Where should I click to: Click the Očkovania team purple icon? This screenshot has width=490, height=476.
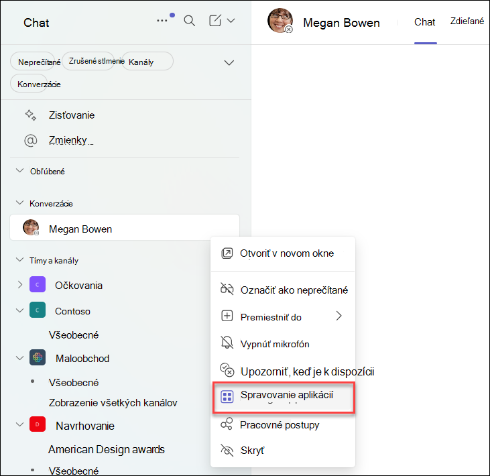38,284
